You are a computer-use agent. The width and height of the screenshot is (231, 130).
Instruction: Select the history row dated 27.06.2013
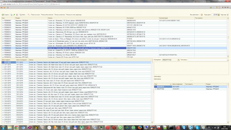coord(76,122)
